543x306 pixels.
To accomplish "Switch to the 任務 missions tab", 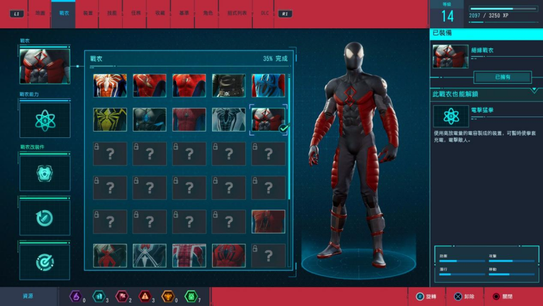I will (136, 13).
